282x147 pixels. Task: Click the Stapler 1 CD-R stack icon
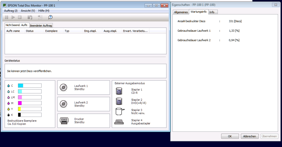pyautogui.click(x=119, y=91)
